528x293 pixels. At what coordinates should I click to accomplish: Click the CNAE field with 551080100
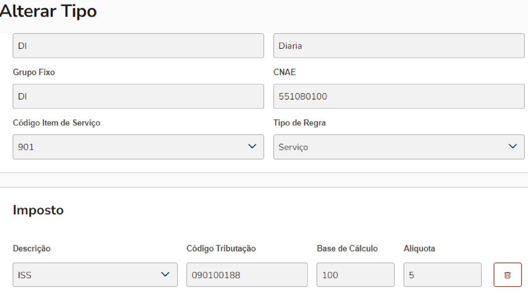(399, 96)
